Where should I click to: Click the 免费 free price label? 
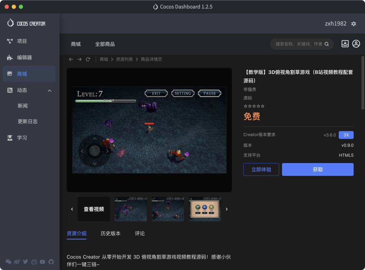252,116
